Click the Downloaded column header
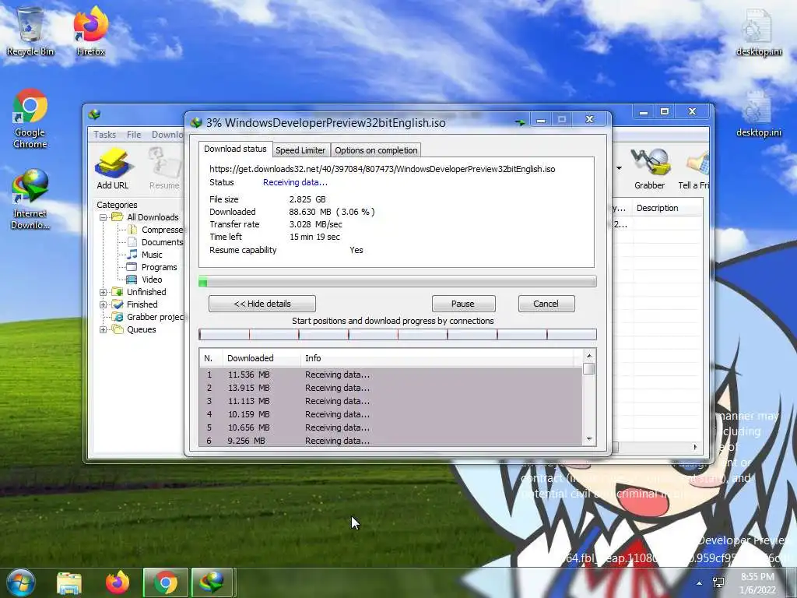The height and width of the screenshot is (598, 797). pos(262,358)
